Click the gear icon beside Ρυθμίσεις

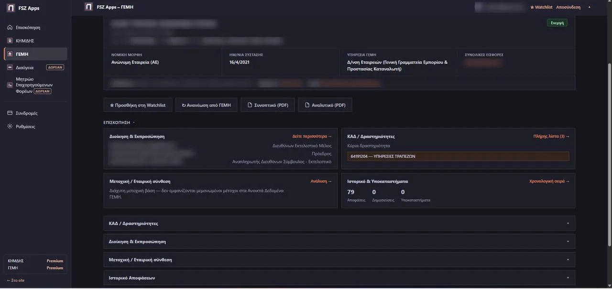[10, 127]
